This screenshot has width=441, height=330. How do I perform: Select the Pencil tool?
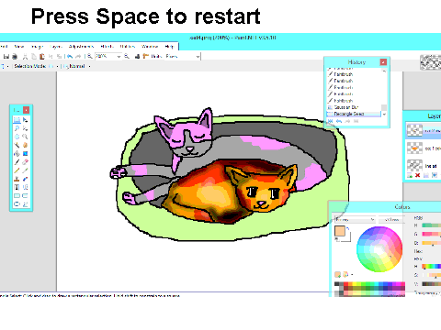coord(17,170)
